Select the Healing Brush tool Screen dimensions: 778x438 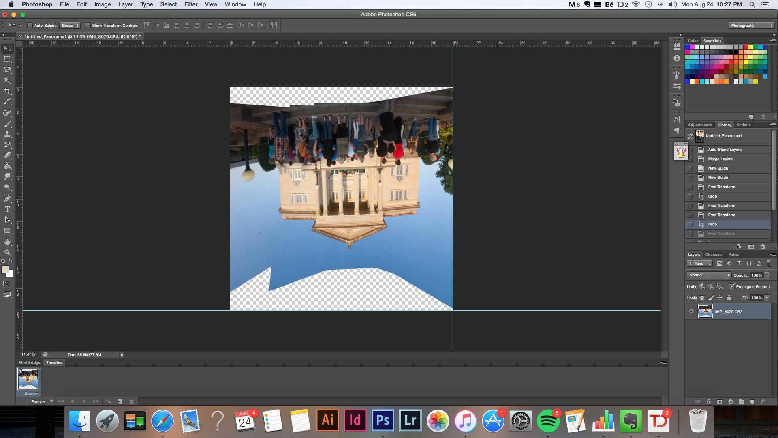7,113
